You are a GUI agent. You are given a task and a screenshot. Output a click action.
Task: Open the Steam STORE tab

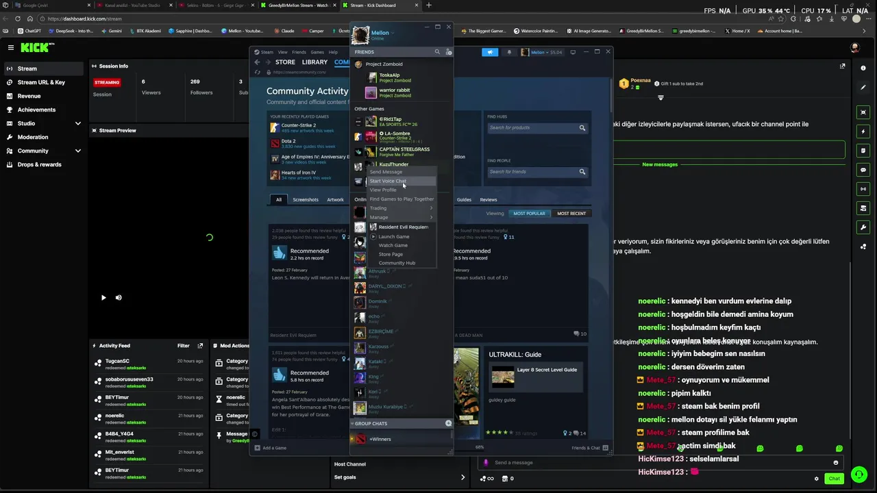285,62
